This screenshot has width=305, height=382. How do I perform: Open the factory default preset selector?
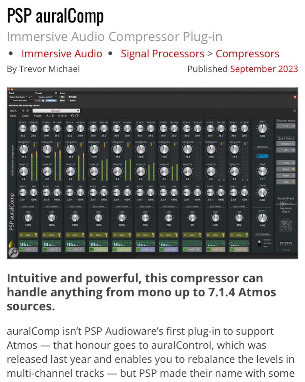tap(46, 97)
